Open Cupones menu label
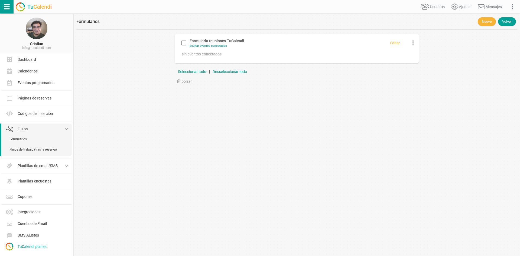This screenshot has height=256, width=520. 25,197
